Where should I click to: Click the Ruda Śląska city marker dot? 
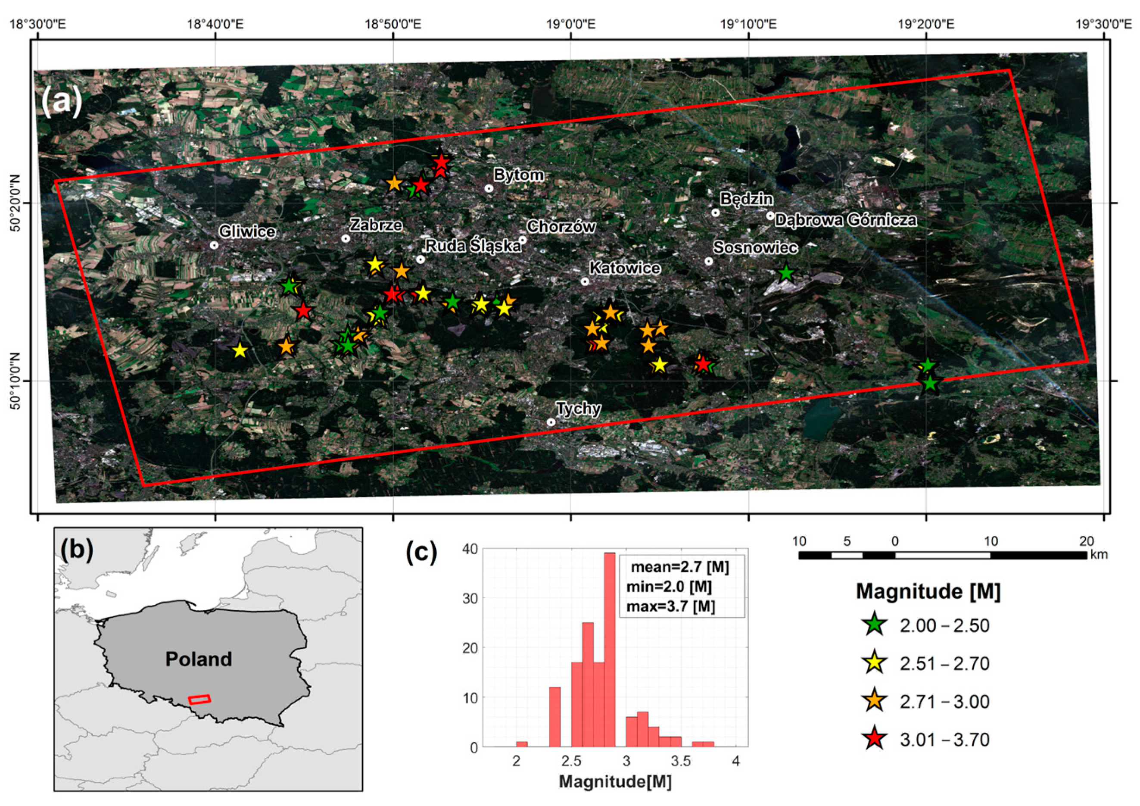[420, 260]
